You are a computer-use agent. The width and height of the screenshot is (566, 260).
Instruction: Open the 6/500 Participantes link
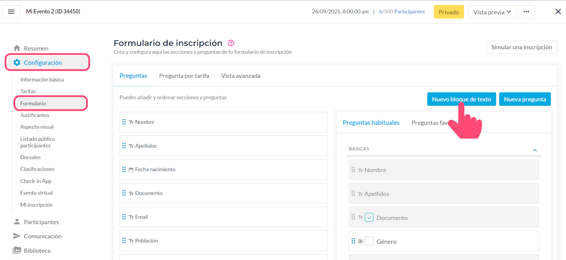(402, 11)
